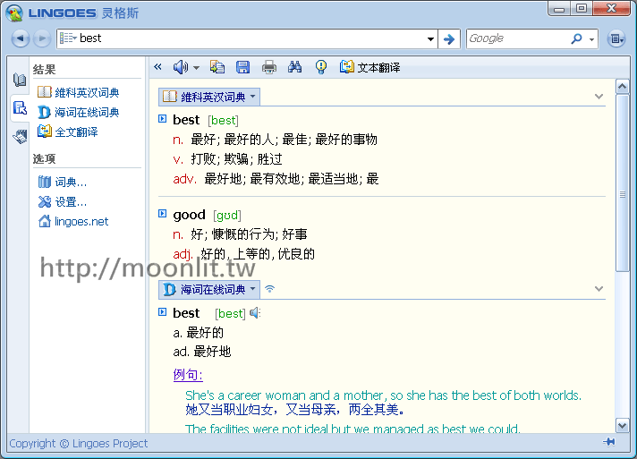Click the vertical scrollbar down arrow
637x459 pixels.
click(x=623, y=426)
